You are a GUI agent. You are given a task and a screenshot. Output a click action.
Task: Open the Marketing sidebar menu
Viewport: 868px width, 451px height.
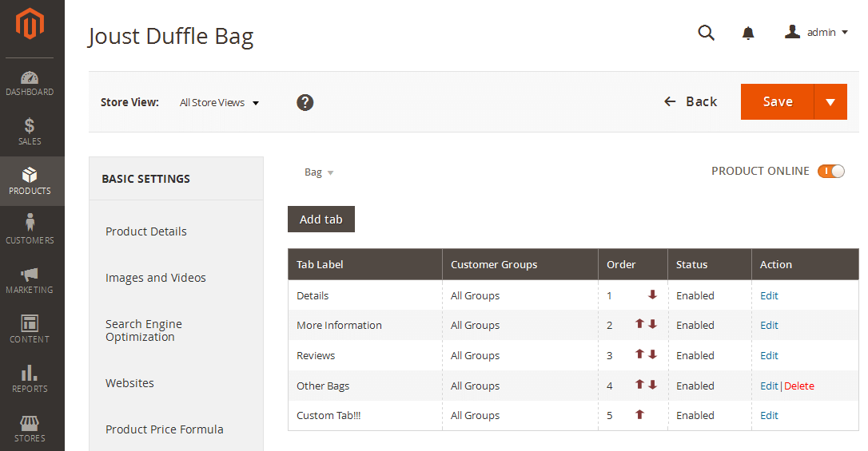click(30, 280)
